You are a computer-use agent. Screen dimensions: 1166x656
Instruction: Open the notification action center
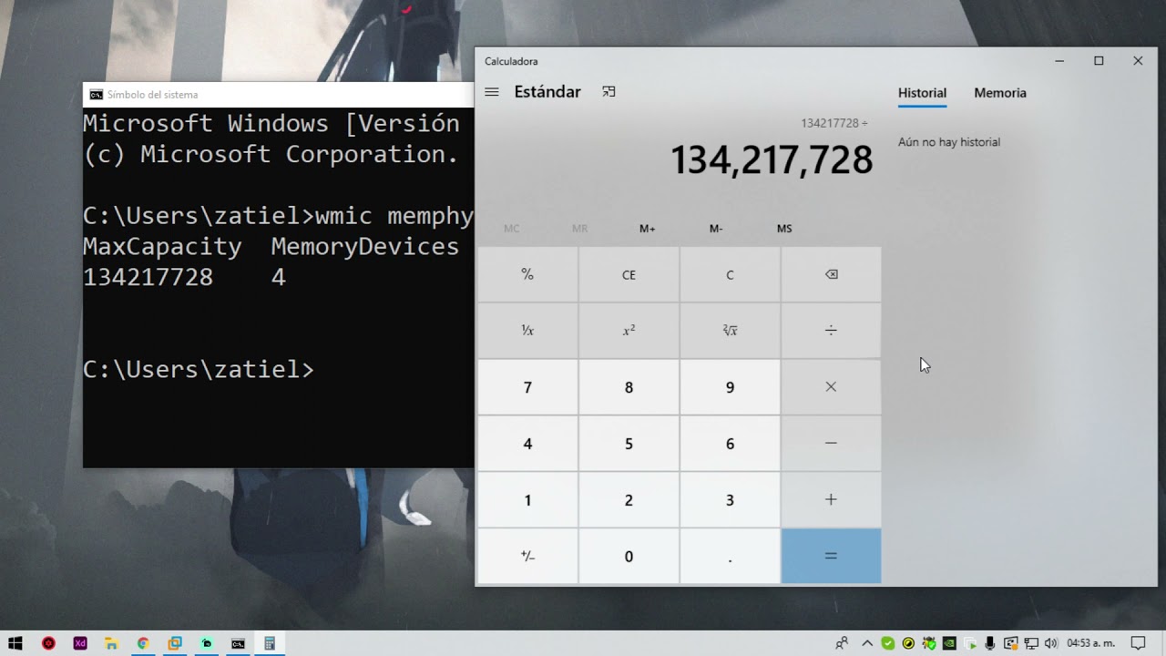tap(1138, 643)
